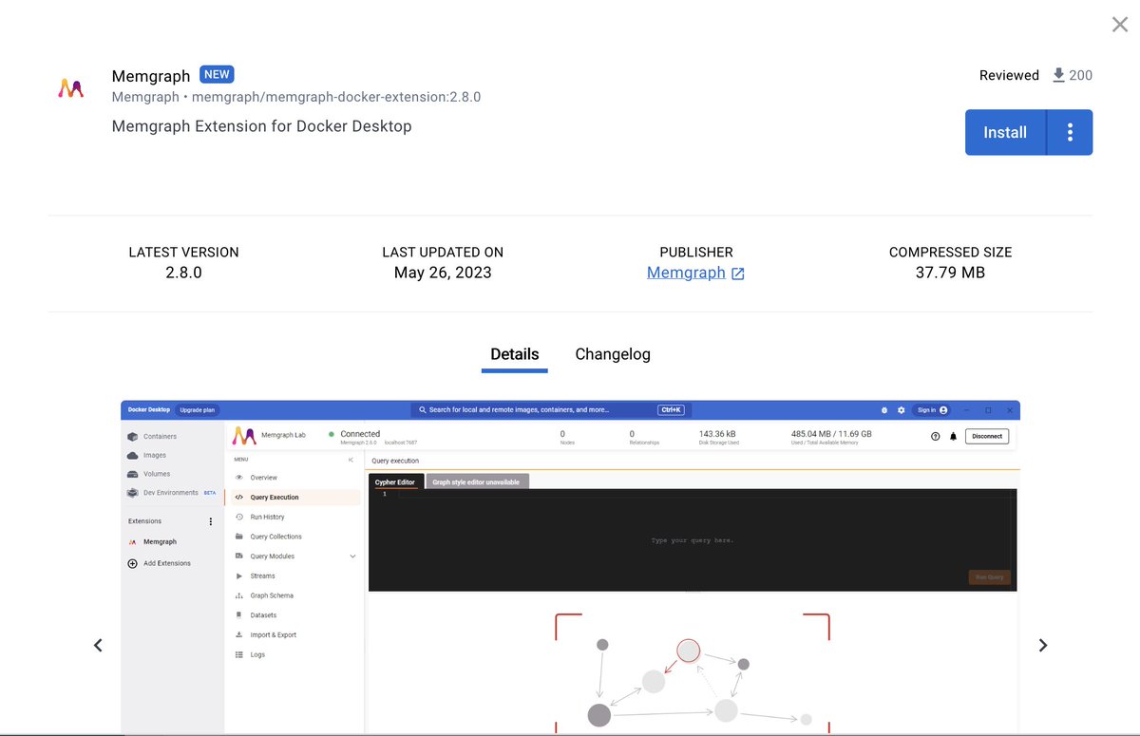
Task: Click the Logs list icon
Action: 239,655
